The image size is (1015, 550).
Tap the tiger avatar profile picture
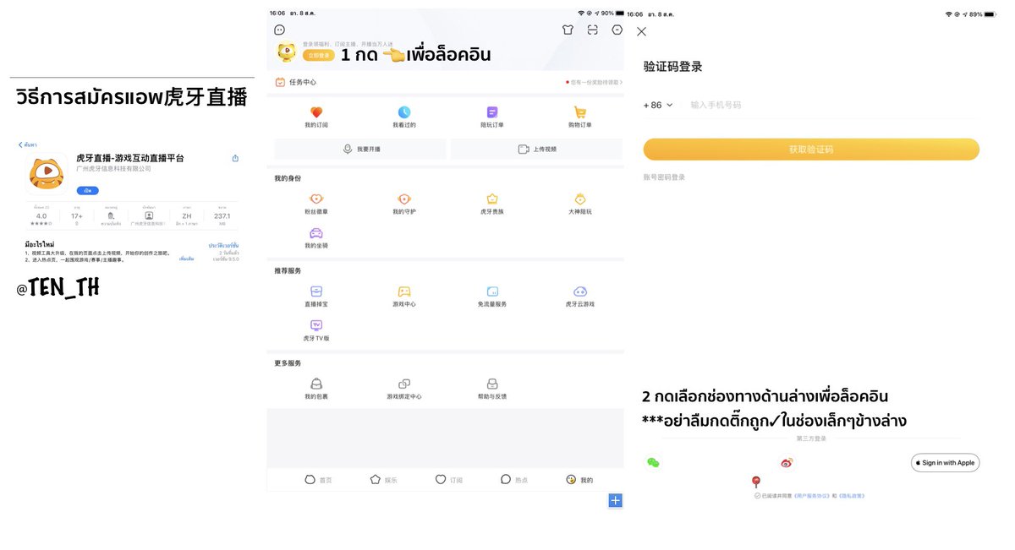(286, 52)
